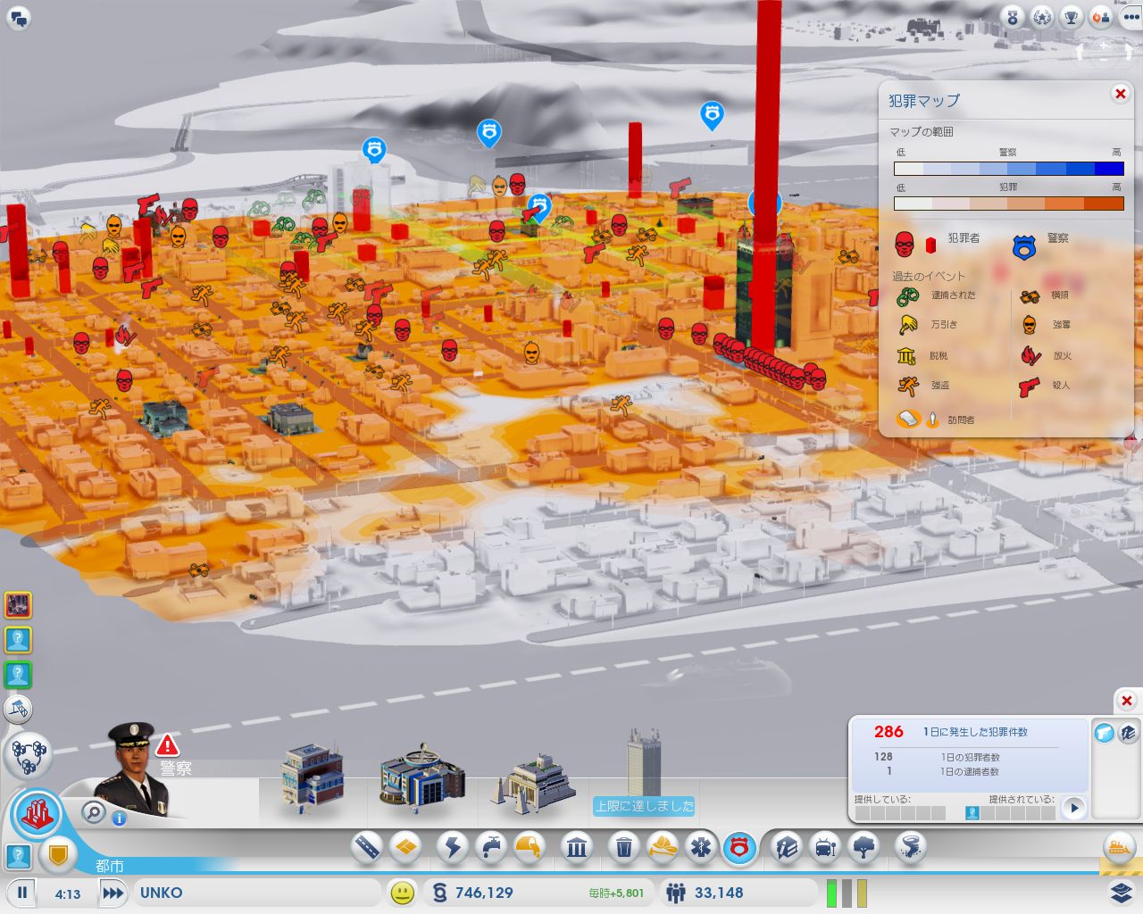
Task: Open the chat bubbles icon
Action: tap(19, 17)
